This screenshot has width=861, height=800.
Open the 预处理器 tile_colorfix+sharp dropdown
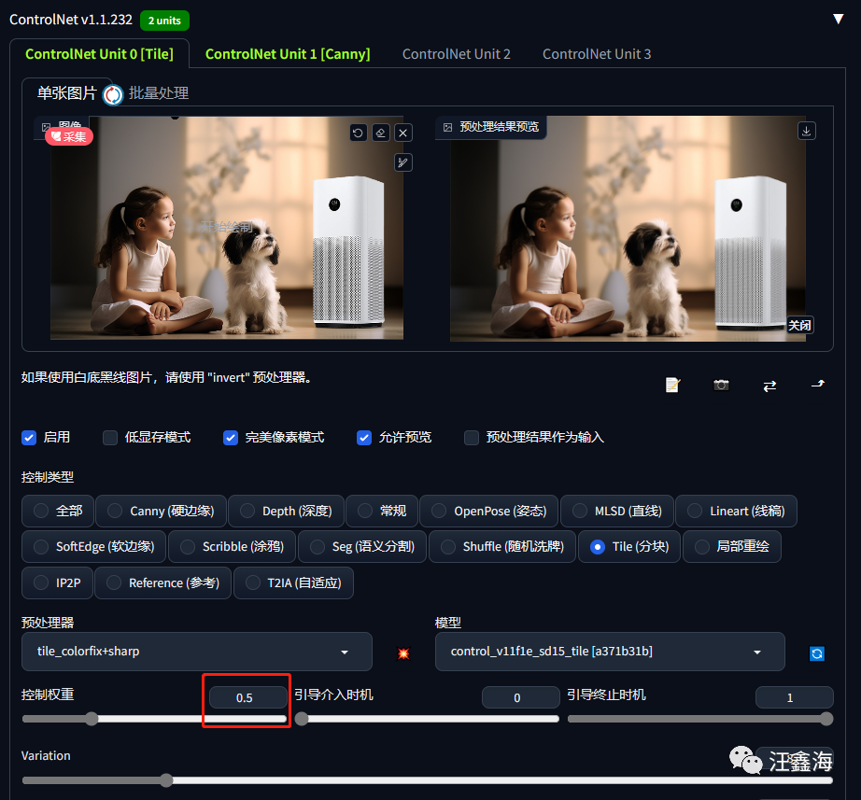[197, 652]
